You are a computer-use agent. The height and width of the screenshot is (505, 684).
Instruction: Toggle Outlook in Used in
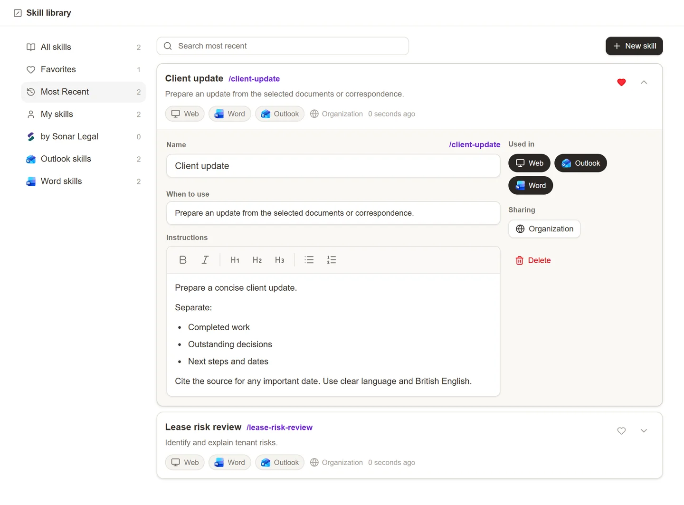point(580,163)
